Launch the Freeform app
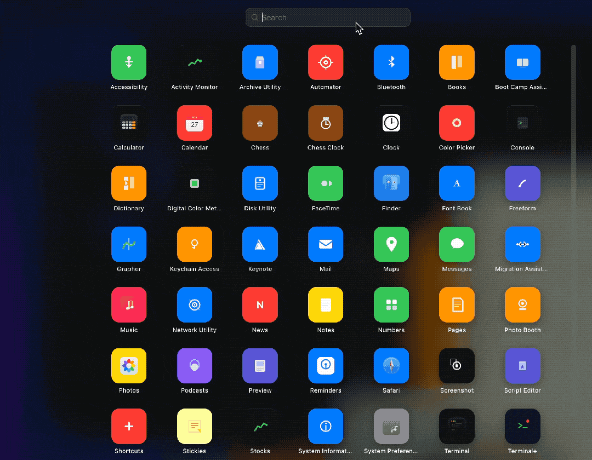592x460 pixels. [x=522, y=183]
